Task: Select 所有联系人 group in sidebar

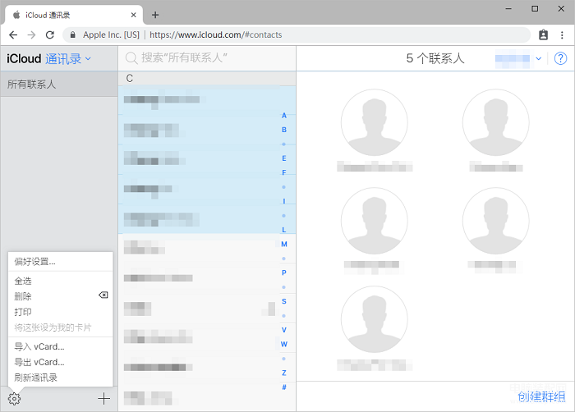Action: 59,85
